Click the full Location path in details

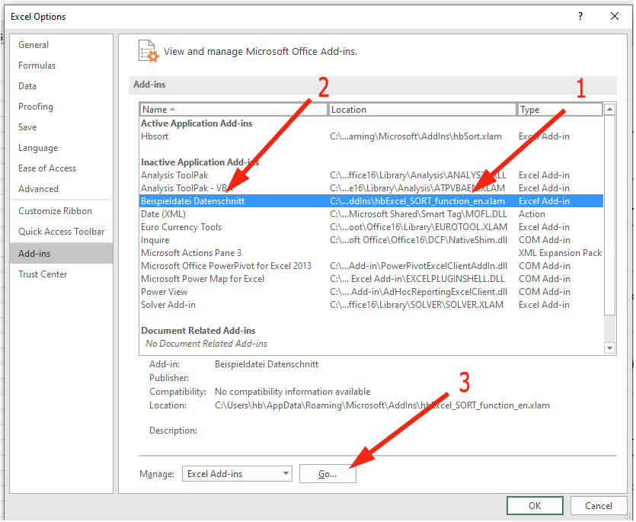click(x=382, y=405)
